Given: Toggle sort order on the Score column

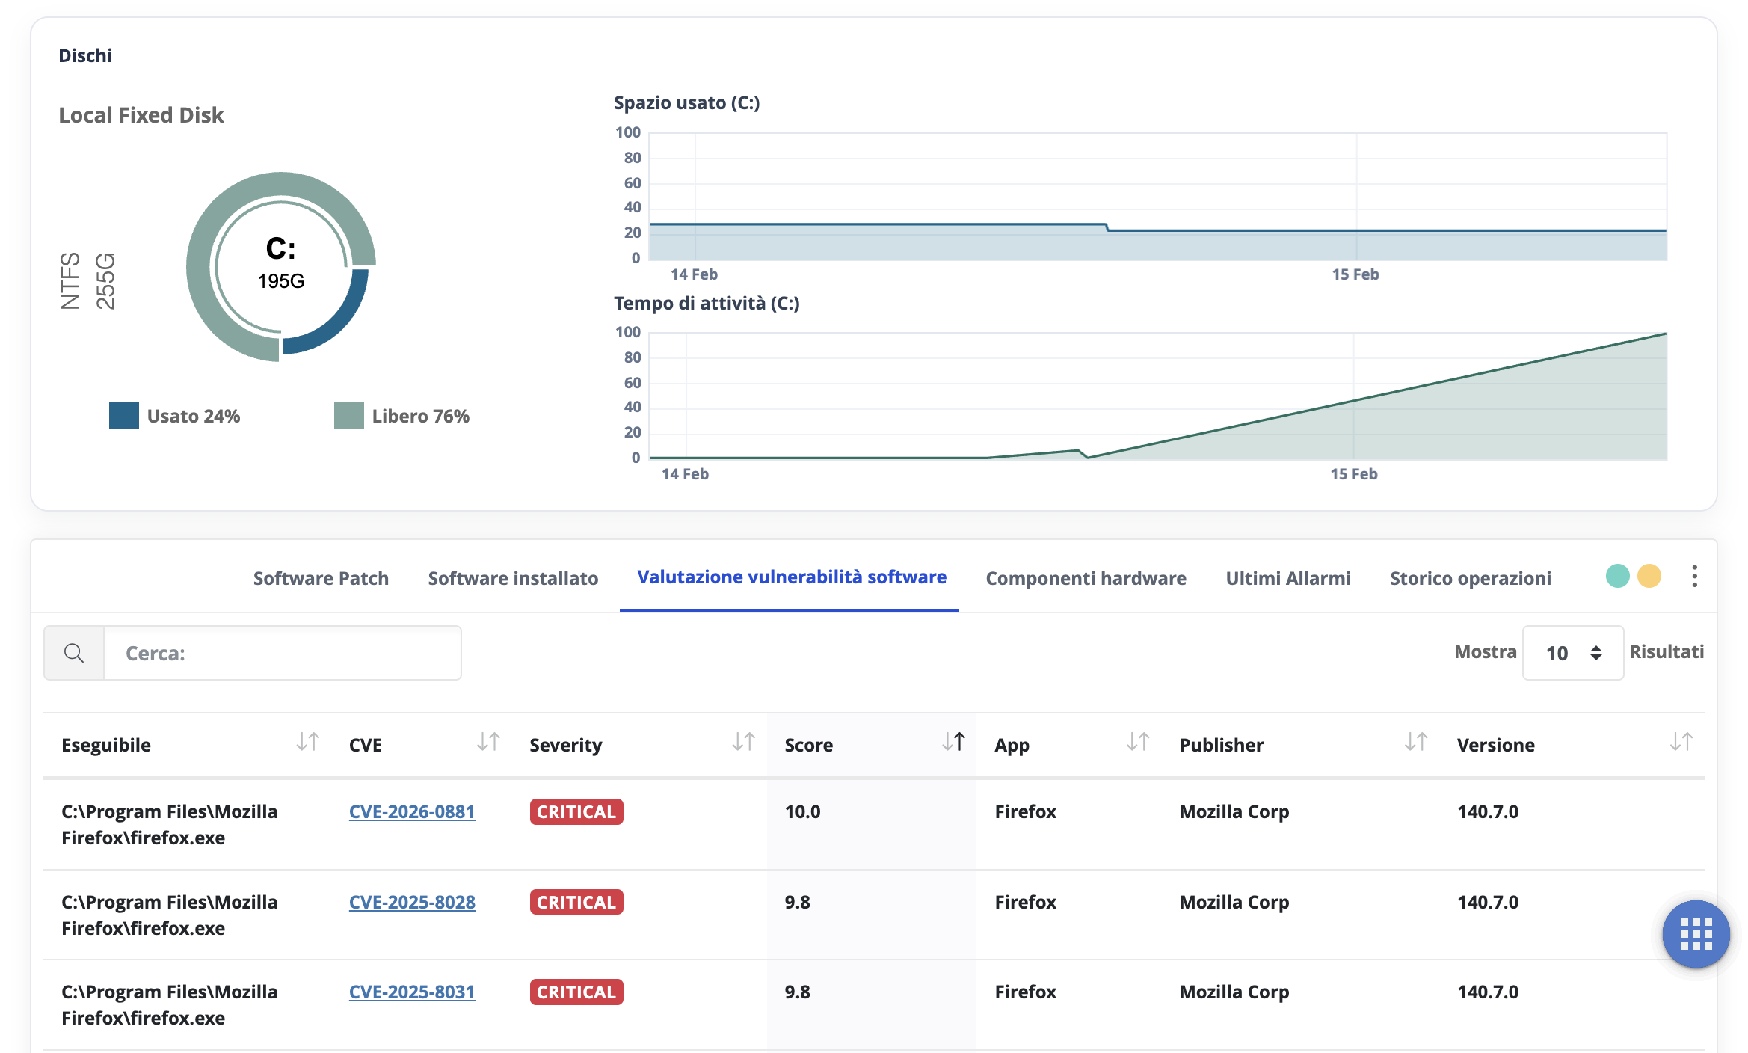Looking at the screenshot, I should (955, 743).
